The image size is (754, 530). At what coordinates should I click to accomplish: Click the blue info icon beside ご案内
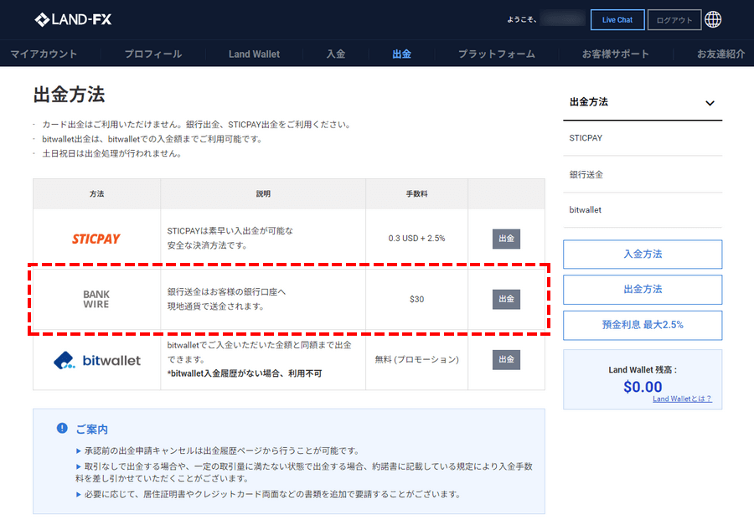pos(62,428)
